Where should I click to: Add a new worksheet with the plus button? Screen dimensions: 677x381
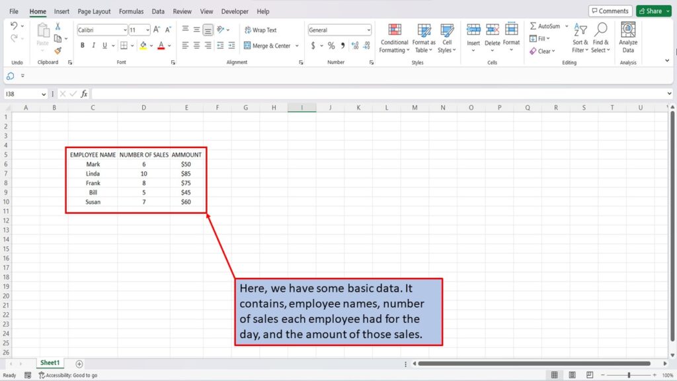coord(79,363)
